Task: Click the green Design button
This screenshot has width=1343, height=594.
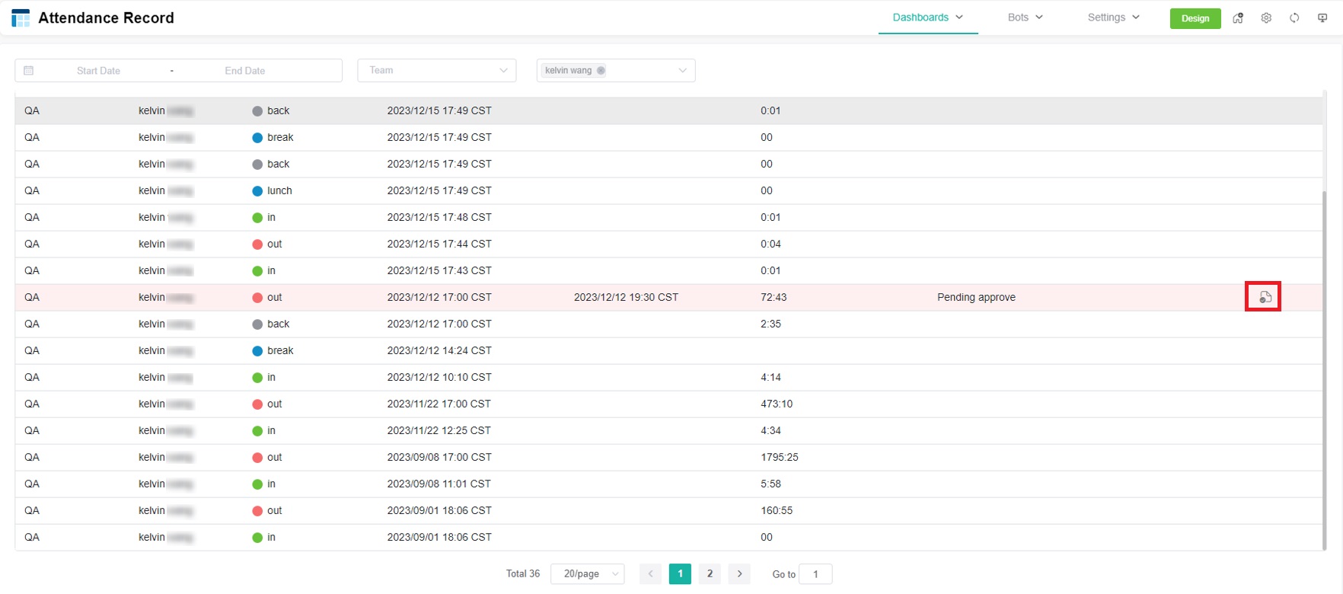Action: point(1195,18)
